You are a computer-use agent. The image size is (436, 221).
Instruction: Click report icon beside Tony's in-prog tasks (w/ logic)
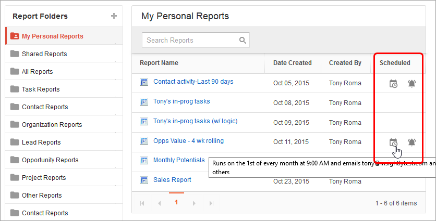[144, 121]
